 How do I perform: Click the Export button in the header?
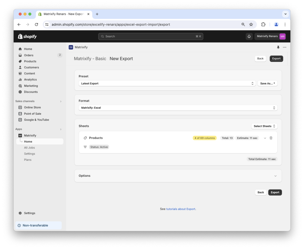click(276, 58)
